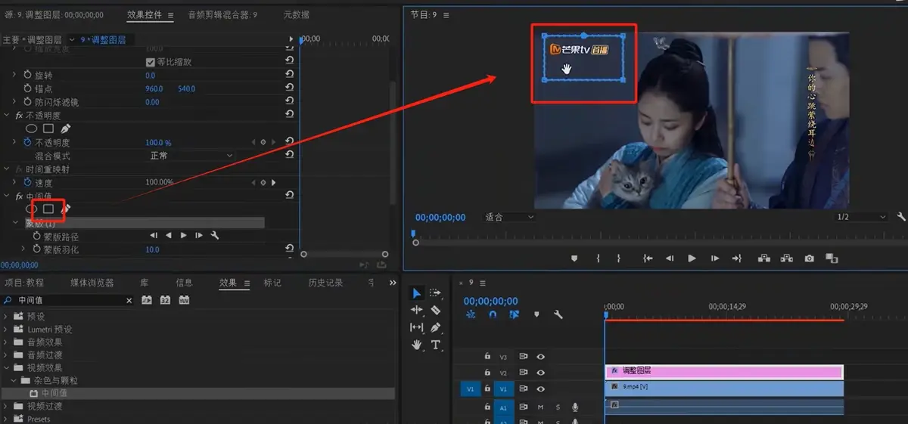Click Mark In button in Program Monitor
This screenshot has width=908, height=424.
[598, 258]
